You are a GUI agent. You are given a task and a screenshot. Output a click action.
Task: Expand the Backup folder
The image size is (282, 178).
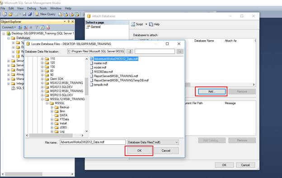point(52,107)
